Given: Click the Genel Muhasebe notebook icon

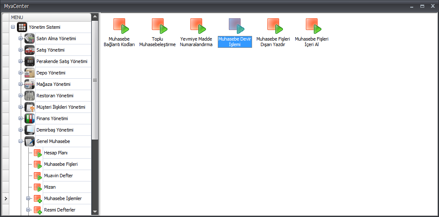Looking at the screenshot, I should [x=30, y=141].
